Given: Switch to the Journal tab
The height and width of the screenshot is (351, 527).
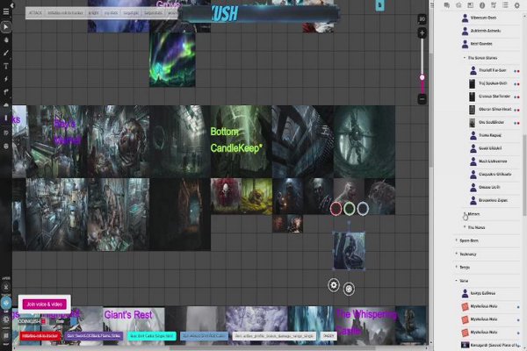Looking at the screenshot, I should coord(470,5).
